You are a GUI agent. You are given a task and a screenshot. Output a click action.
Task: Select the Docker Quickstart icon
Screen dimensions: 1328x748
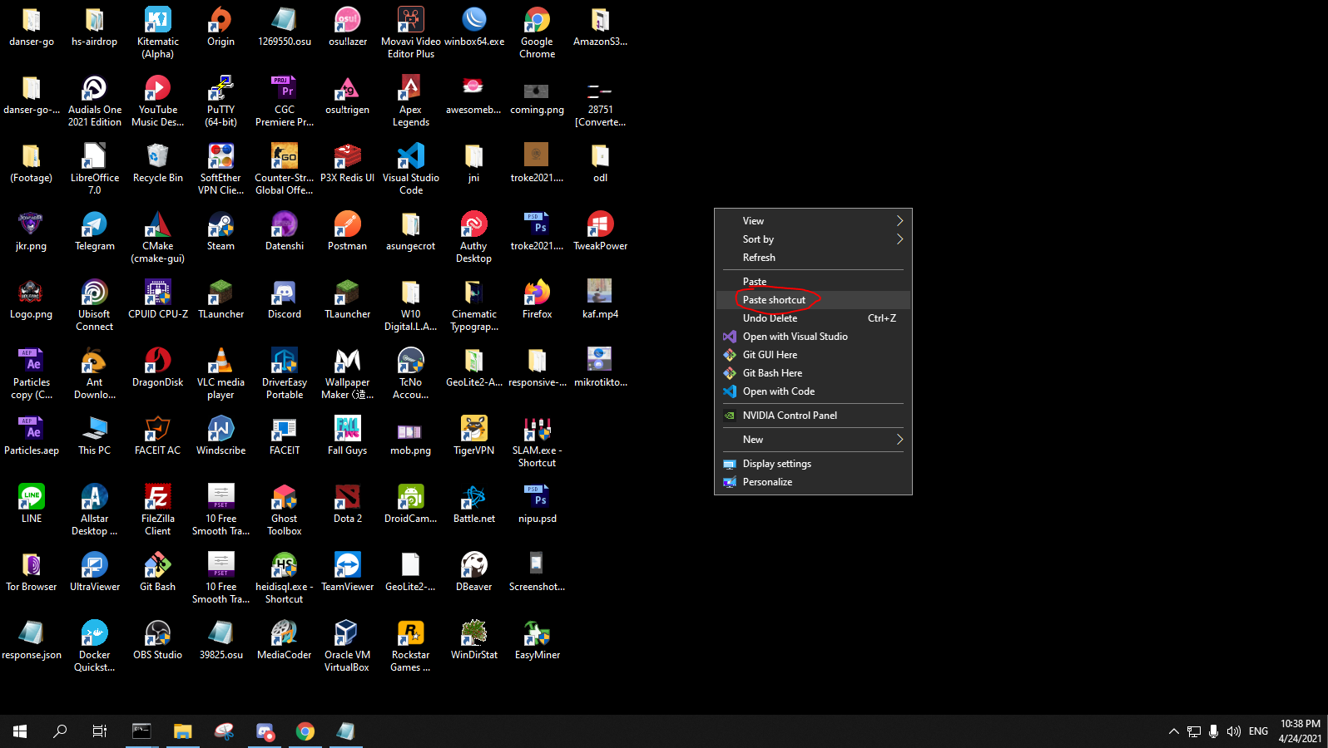click(x=94, y=646)
